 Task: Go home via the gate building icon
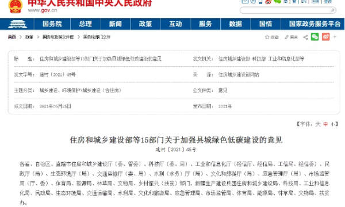(x=17, y=24)
